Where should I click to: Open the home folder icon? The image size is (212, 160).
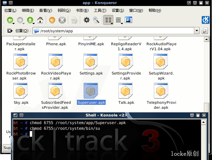pos(40,20)
